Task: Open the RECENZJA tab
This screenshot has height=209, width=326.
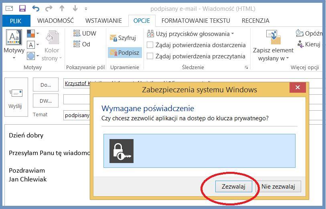Action: [x=255, y=21]
